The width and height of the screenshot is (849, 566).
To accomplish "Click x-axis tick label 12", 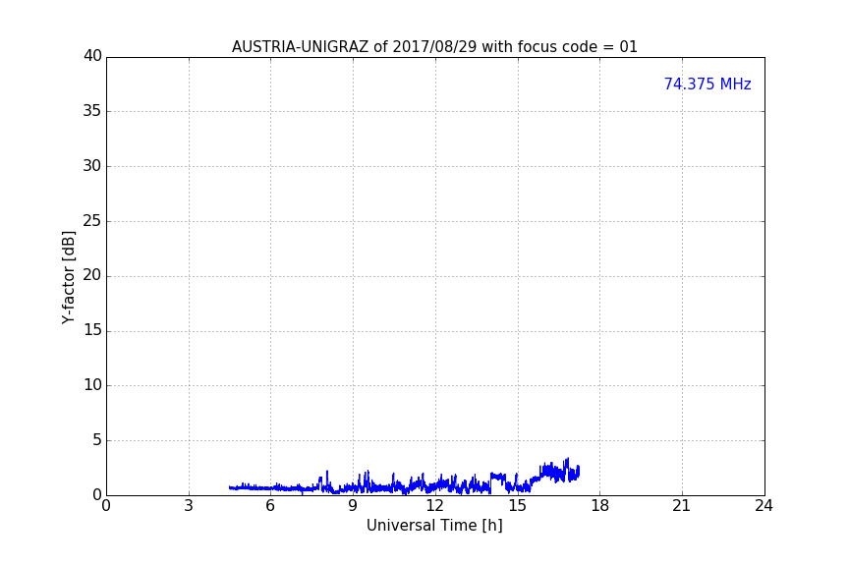I will click(434, 506).
